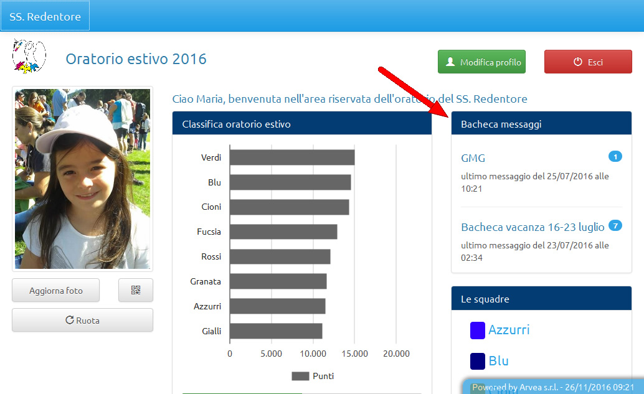644x394 pixels.
Task: Open the Azzurri team link
Action: point(509,330)
